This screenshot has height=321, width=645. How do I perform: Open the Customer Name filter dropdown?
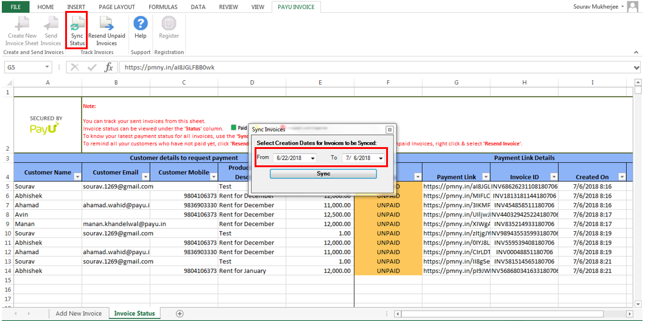click(77, 177)
